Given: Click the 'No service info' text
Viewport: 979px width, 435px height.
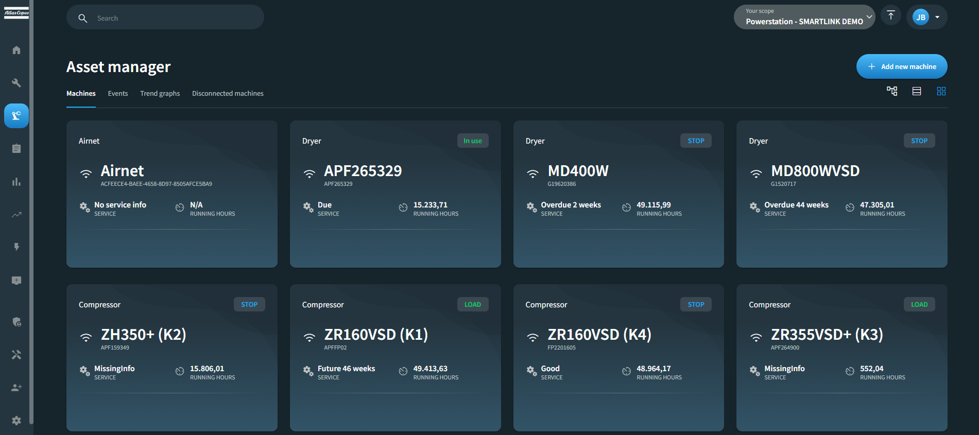Looking at the screenshot, I should [x=120, y=205].
